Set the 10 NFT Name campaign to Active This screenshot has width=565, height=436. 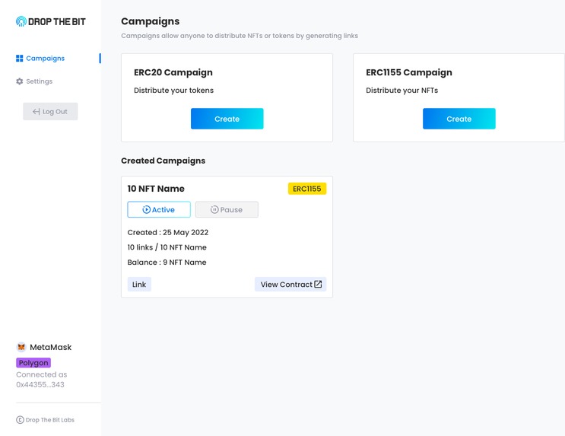tap(159, 209)
